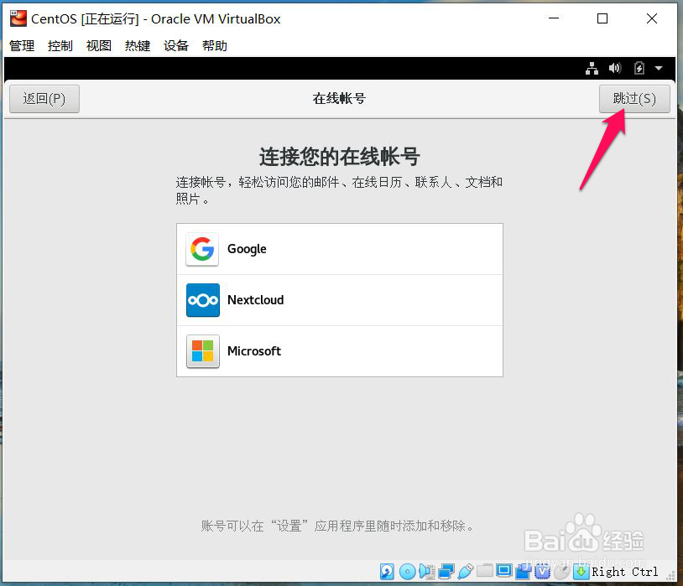Click the guest battery power icon
Image resolution: width=683 pixels, height=586 pixels.
point(639,68)
